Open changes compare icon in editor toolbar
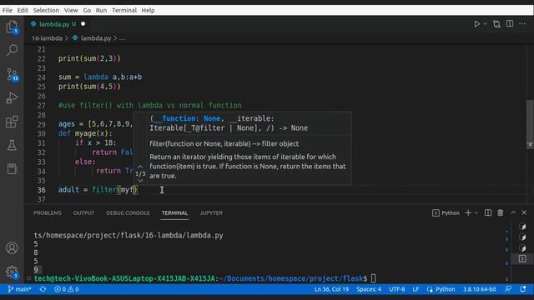Viewport: 534px width, 300px height. point(496,24)
